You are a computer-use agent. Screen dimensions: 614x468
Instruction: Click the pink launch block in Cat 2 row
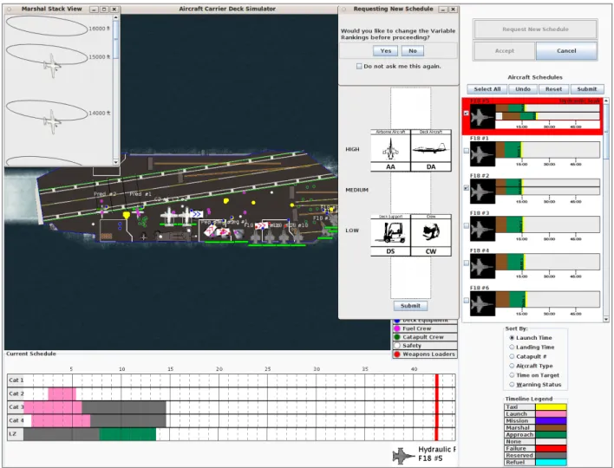[62, 393]
